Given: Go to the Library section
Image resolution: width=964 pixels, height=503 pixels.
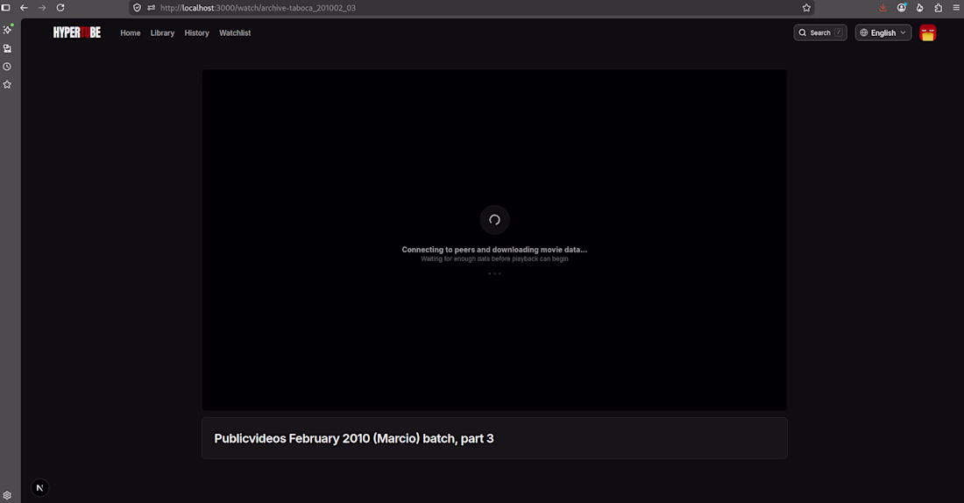Looking at the screenshot, I should (x=162, y=33).
